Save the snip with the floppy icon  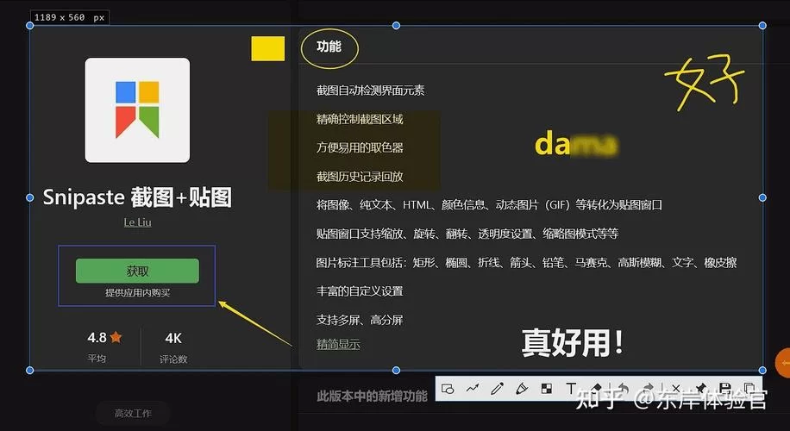(725, 388)
